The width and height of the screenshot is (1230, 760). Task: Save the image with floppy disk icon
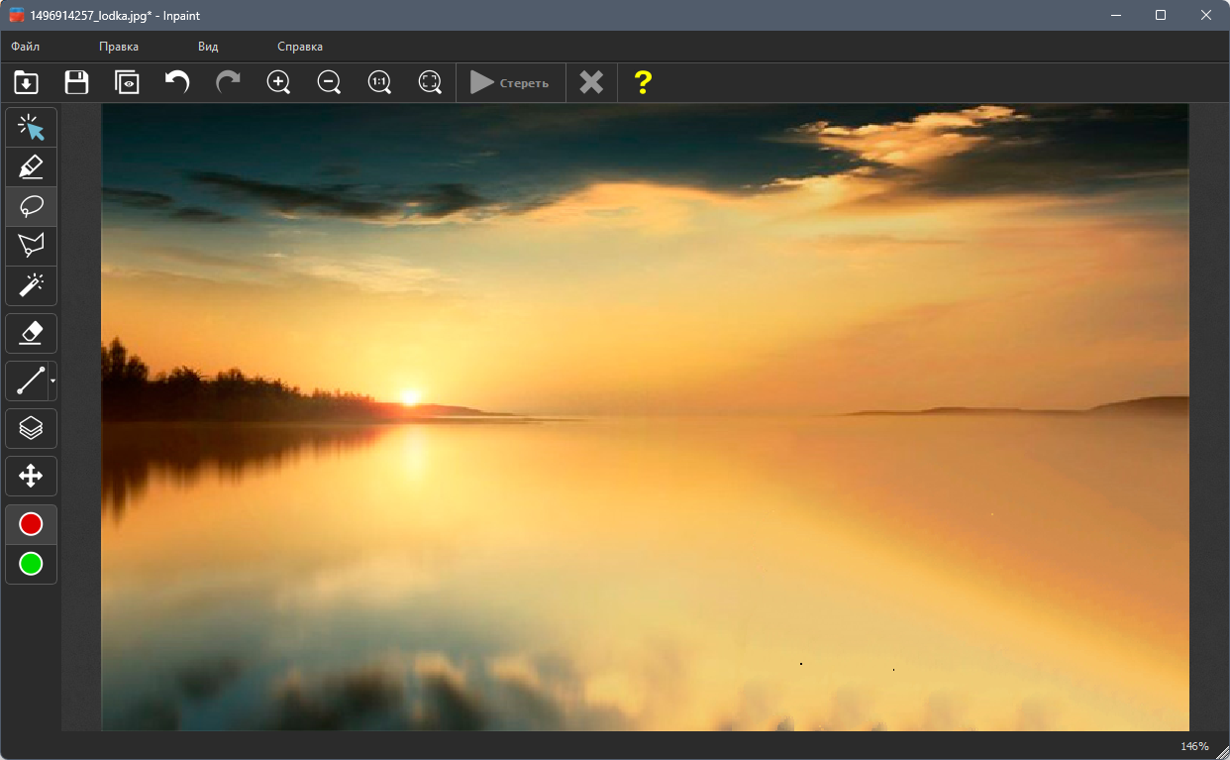pos(76,82)
